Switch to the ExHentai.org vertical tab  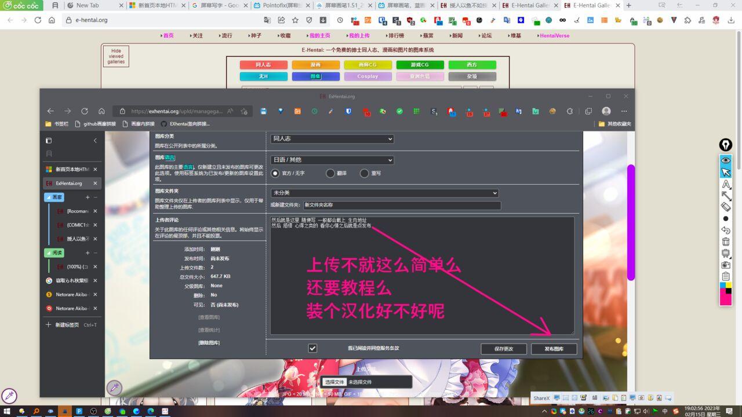click(69, 183)
